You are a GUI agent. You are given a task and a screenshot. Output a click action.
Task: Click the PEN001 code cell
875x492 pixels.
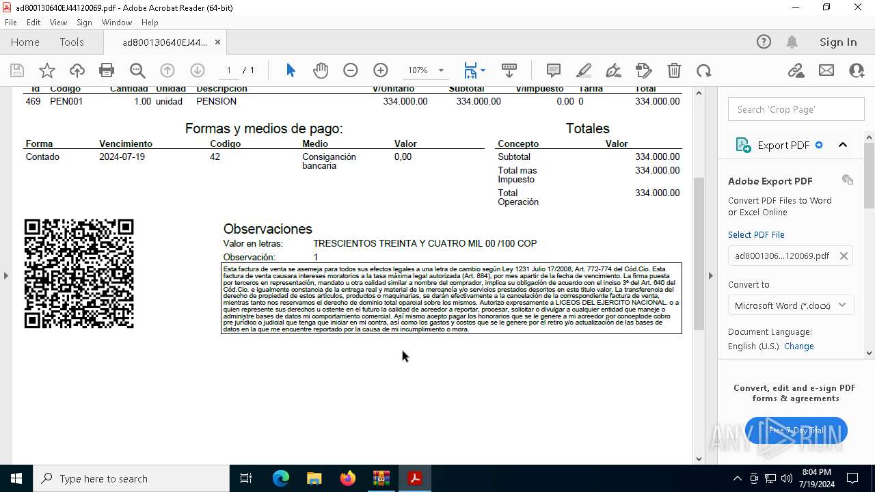point(66,101)
